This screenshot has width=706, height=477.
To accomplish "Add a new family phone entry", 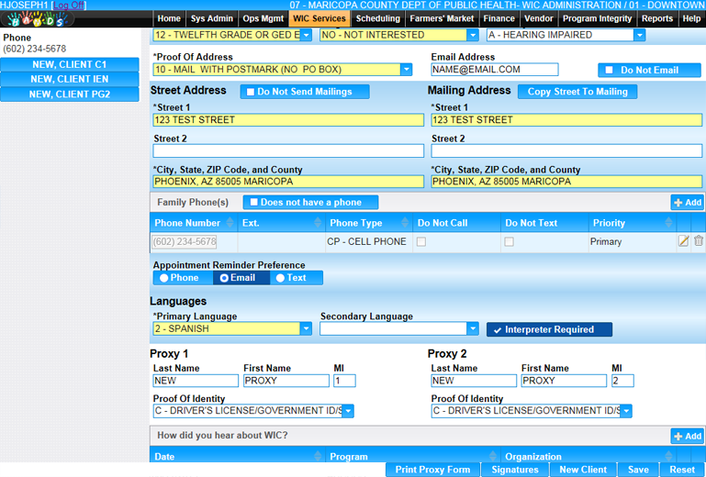I will coord(687,202).
